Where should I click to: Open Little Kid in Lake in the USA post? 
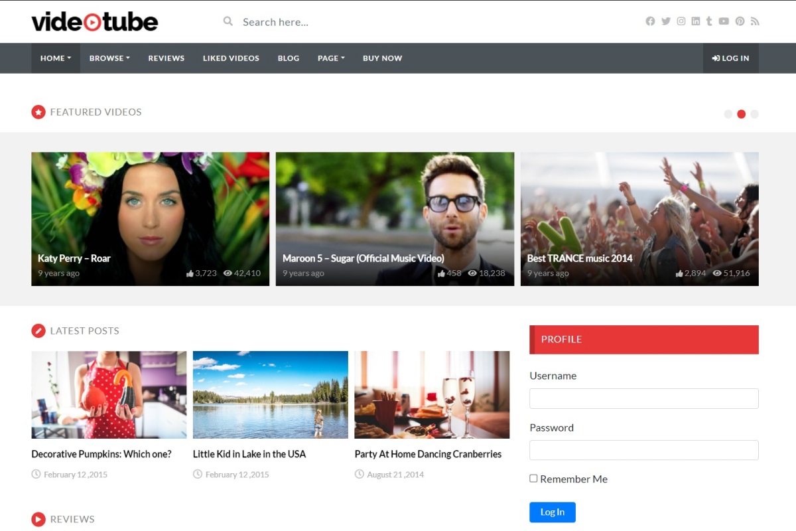click(x=249, y=454)
